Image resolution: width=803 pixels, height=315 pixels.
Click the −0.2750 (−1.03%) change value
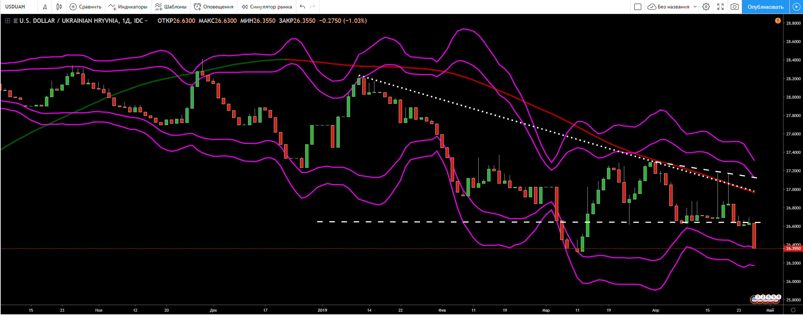tap(343, 21)
